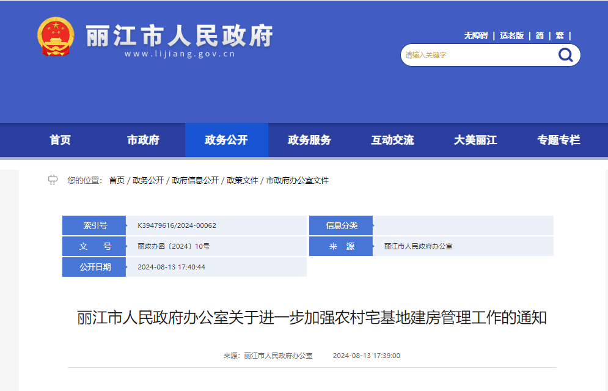Switch to 适老版 elderly-friendly version

511,35
